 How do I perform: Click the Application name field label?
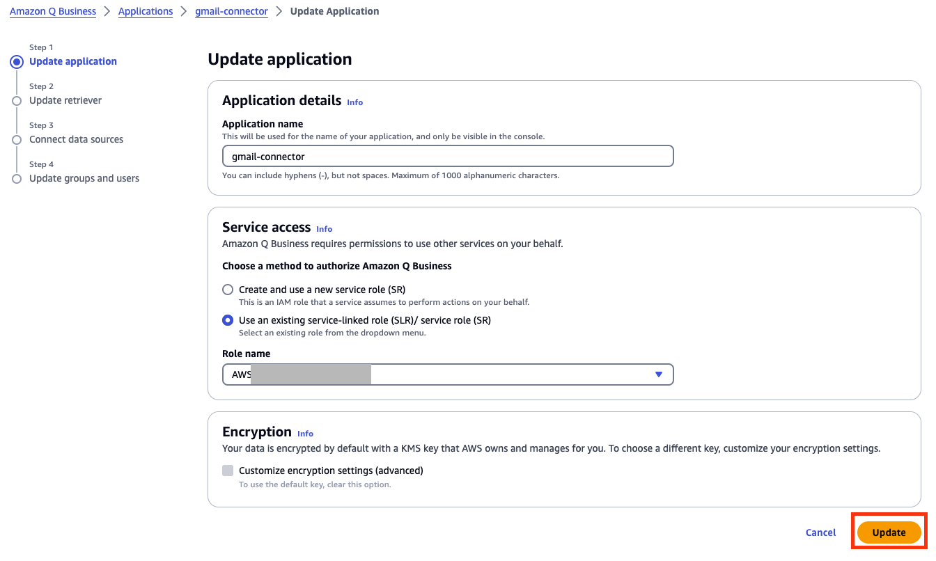coord(263,124)
